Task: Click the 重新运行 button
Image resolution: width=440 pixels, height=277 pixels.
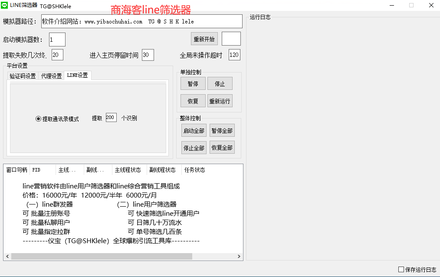Action: coord(220,101)
